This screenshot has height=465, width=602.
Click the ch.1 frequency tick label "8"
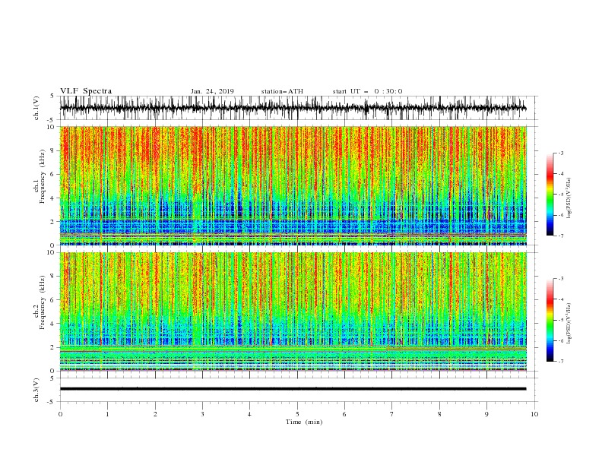point(52,150)
